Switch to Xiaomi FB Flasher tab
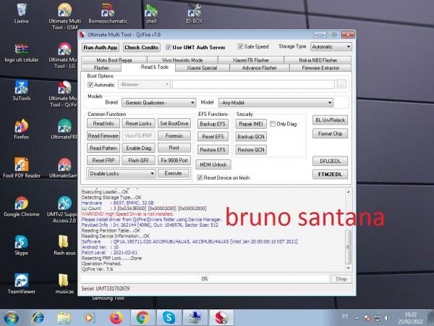Screen dimensions: 434x326 [x=251, y=60]
